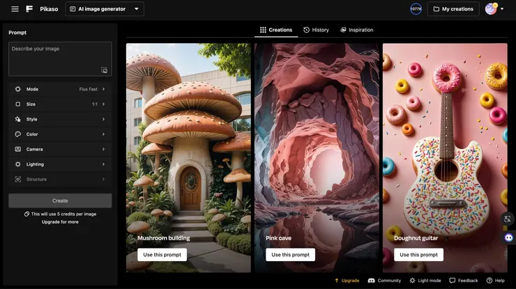The width and height of the screenshot is (516, 289).
Task: Expand the account menu arrow
Action: [502, 9]
